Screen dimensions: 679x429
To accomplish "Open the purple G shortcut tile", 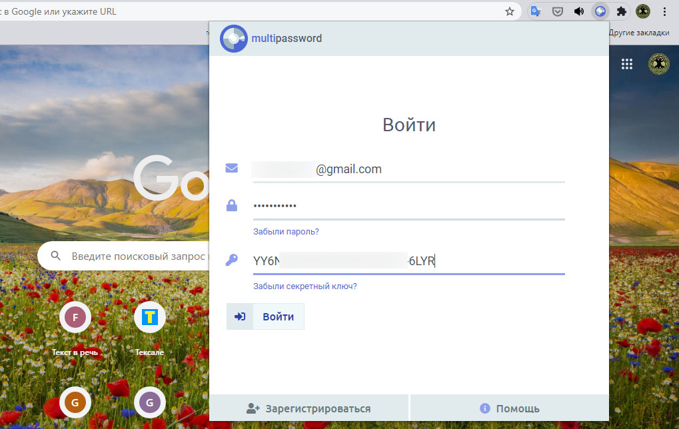I will pyautogui.click(x=150, y=402).
